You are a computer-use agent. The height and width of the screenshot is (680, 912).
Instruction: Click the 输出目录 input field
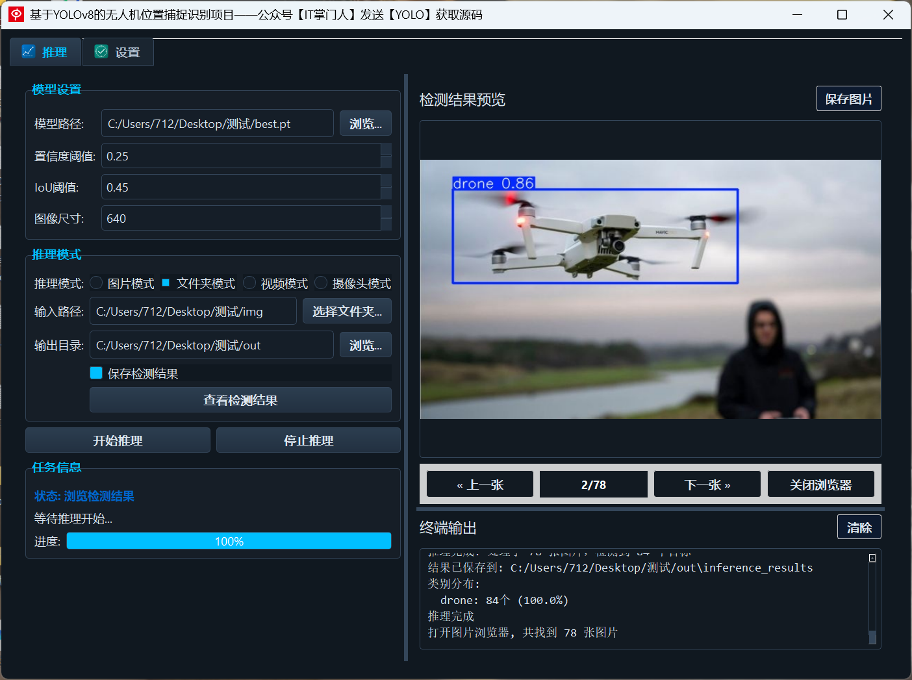[212, 345]
